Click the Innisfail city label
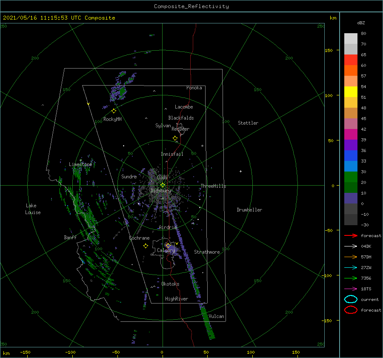 pyautogui.click(x=172, y=154)
